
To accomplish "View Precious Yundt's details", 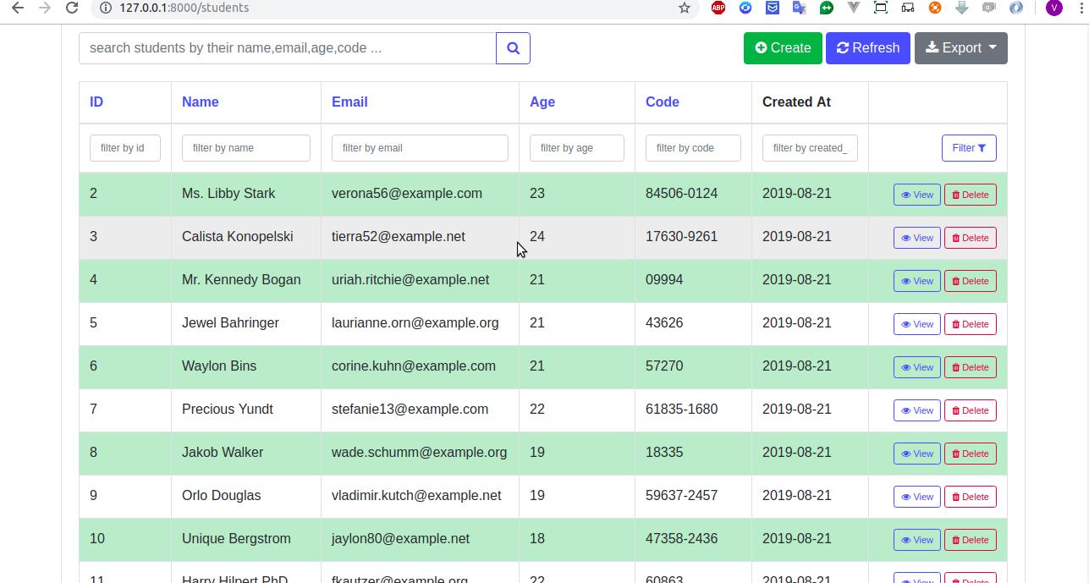I will pyautogui.click(x=917, y=410).
